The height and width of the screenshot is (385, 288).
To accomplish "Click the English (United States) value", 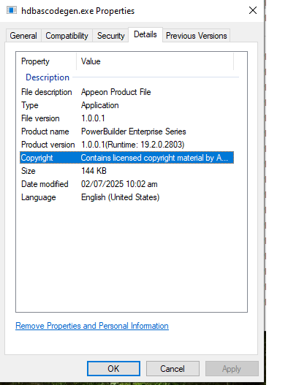I will [x=121, y=197].
